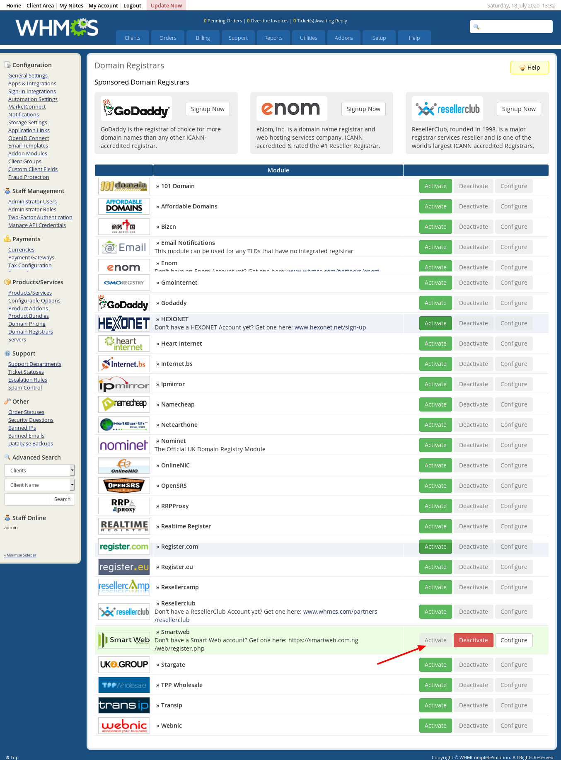Click the Register.eu logo
Screen dimensions: 561x760
point(124,567)
